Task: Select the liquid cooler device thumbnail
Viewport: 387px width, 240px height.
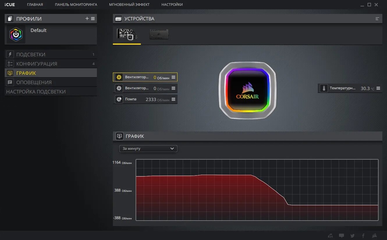Action: point(127,34)
